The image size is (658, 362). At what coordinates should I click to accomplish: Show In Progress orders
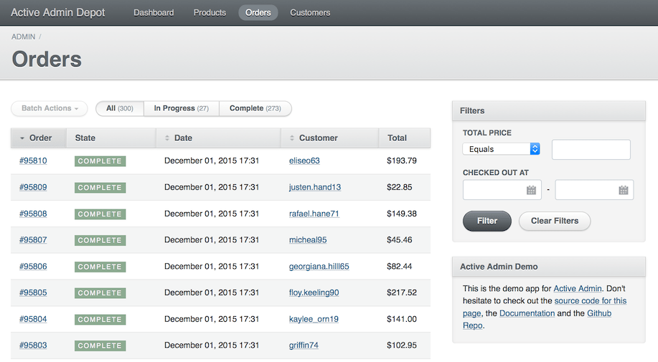(182, 108)
